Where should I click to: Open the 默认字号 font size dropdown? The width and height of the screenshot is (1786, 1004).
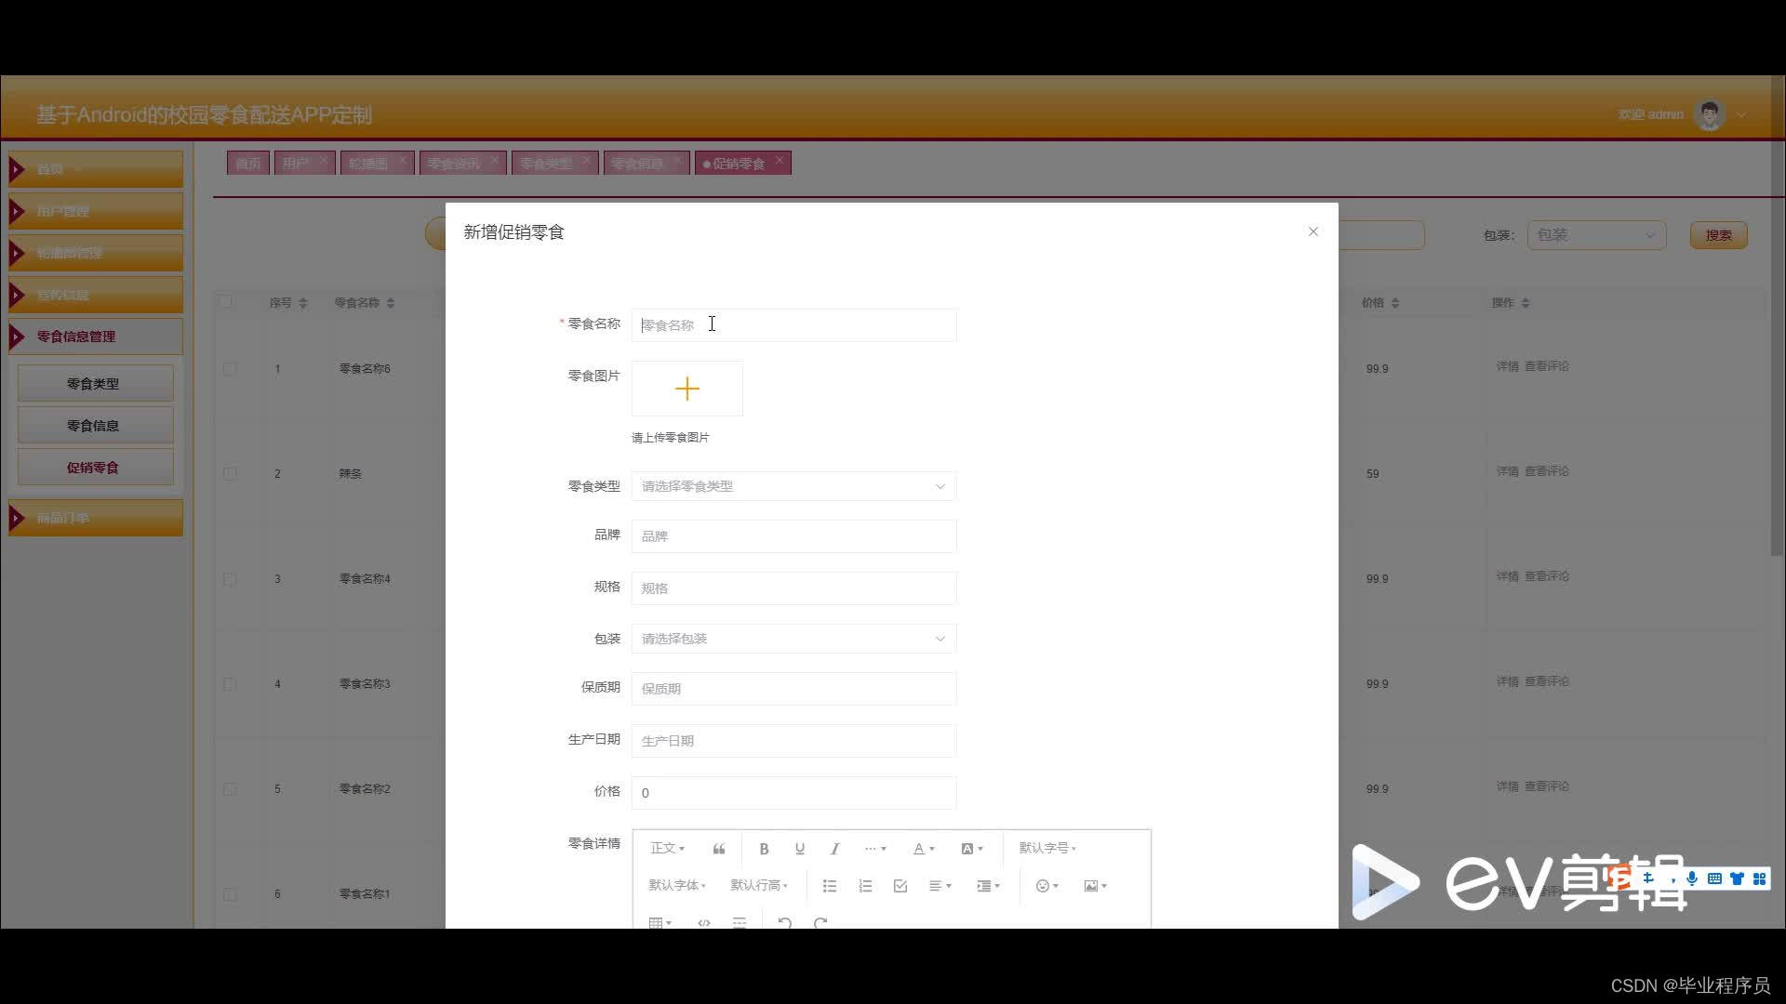1046,848
